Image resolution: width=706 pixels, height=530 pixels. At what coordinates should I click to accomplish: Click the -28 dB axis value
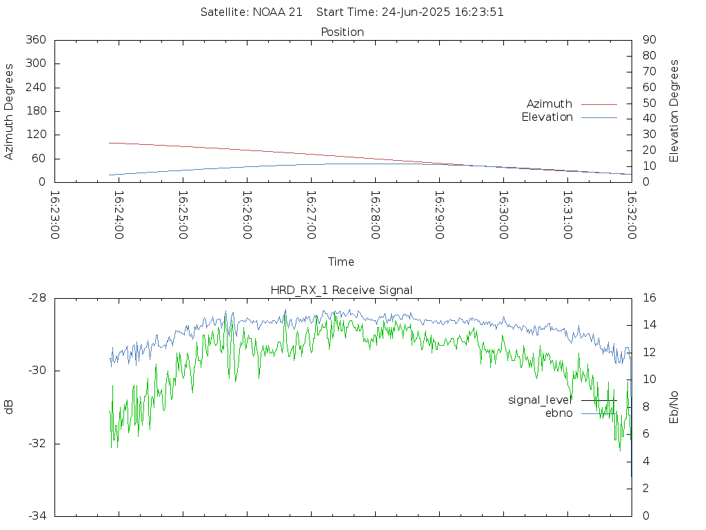click(x=37, y=298)
